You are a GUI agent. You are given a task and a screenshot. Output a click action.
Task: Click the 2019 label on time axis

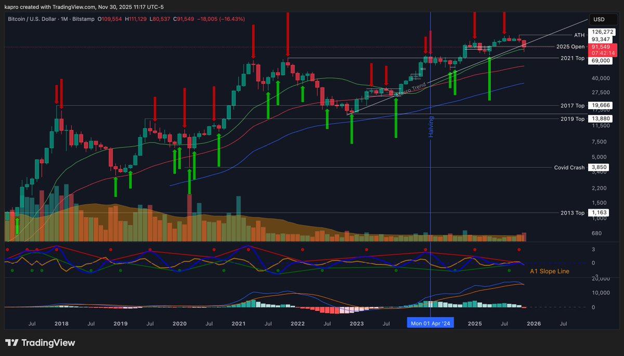coord(121,323)
